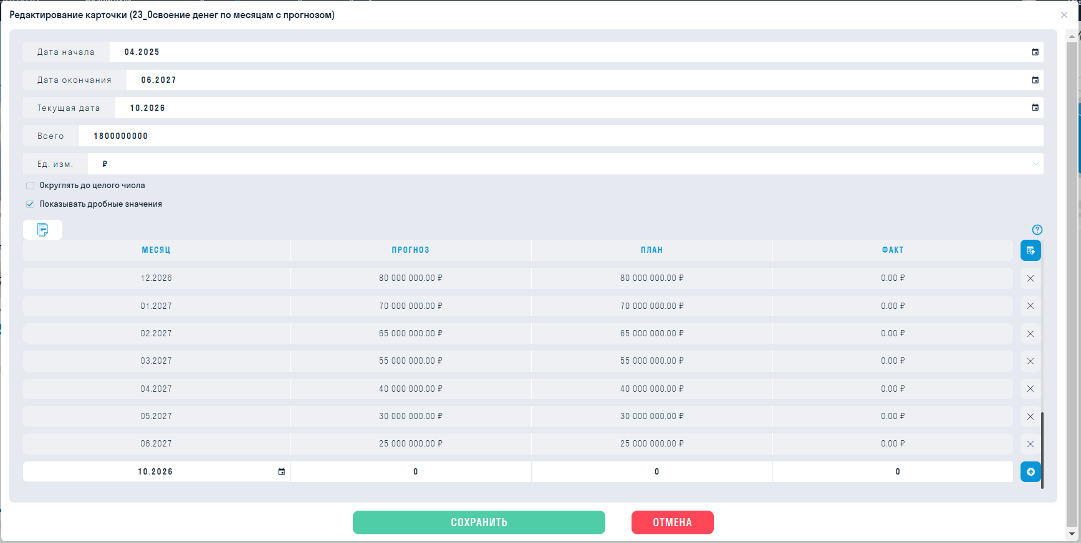This screenshot has width=1081, height=543.
Task: Delete the 01.2027 row
Action: tap(1031, 306)
